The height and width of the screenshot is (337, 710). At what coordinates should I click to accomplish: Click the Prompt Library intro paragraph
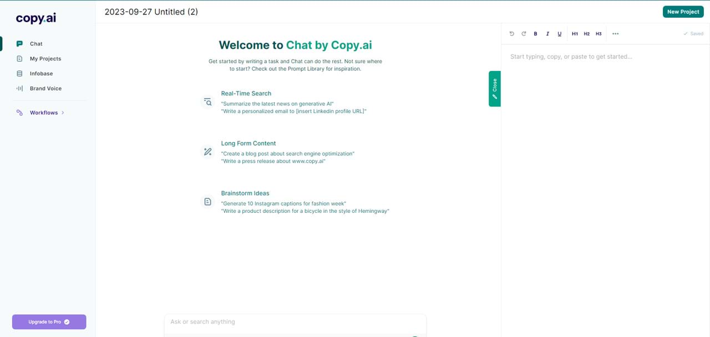[x=295, y=65]
